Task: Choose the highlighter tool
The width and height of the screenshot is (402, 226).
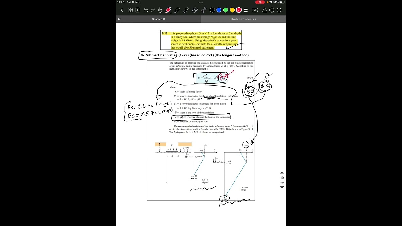Action: pyautogui.click(x=186, y=10)
